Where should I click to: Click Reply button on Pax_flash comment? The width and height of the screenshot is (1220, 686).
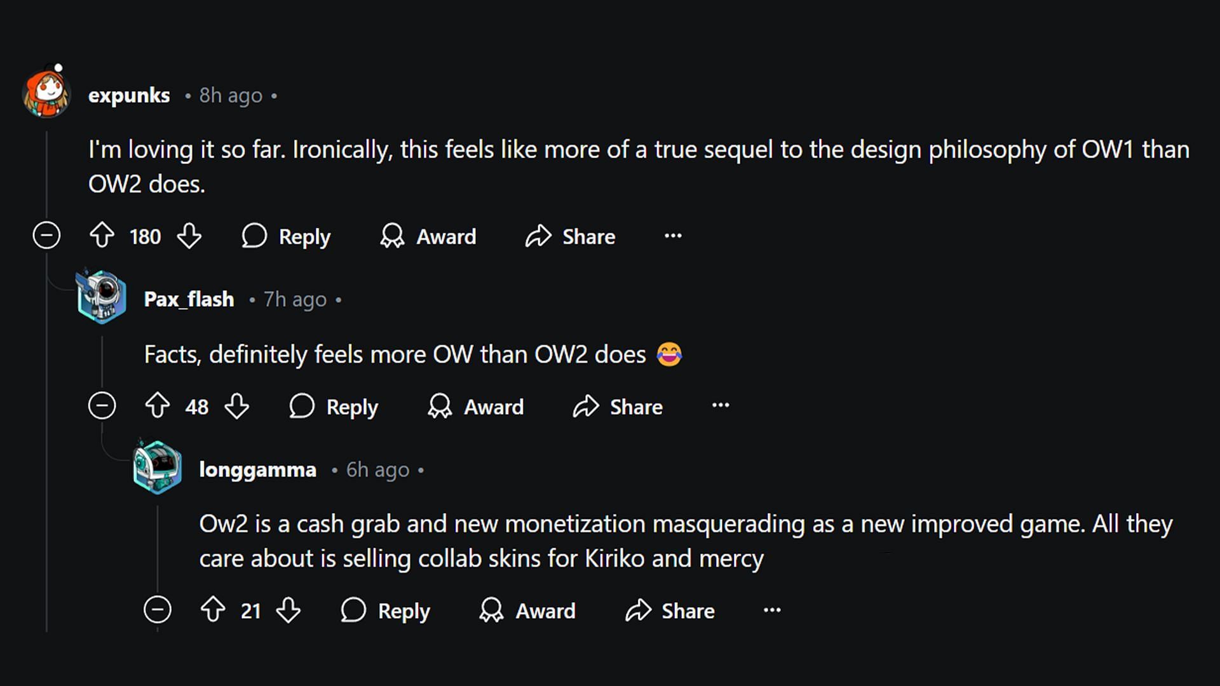[336, 407]
